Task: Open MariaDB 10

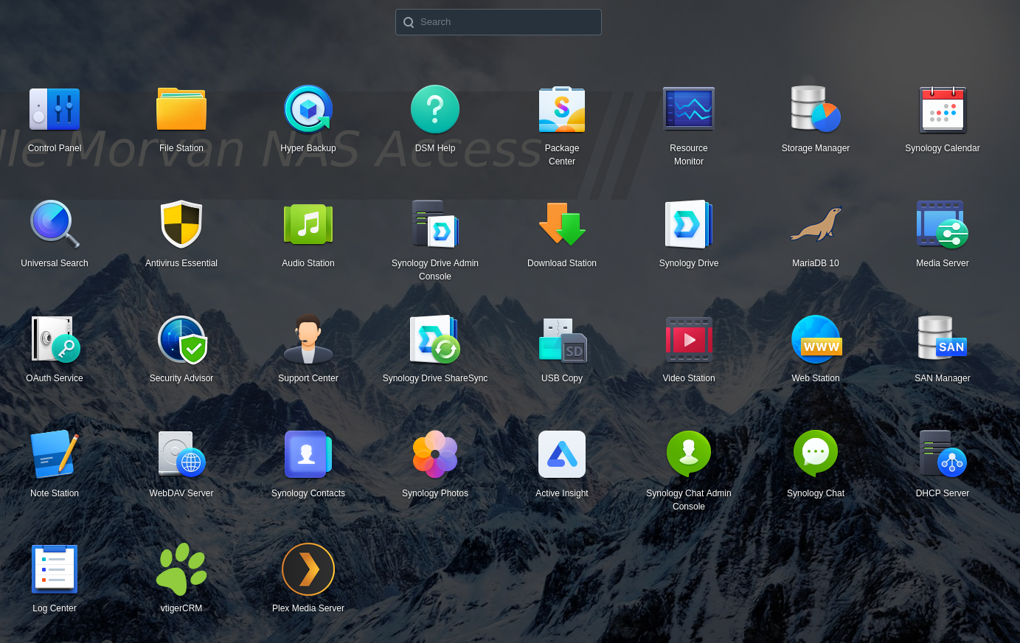Action: (x=816, y=224)
